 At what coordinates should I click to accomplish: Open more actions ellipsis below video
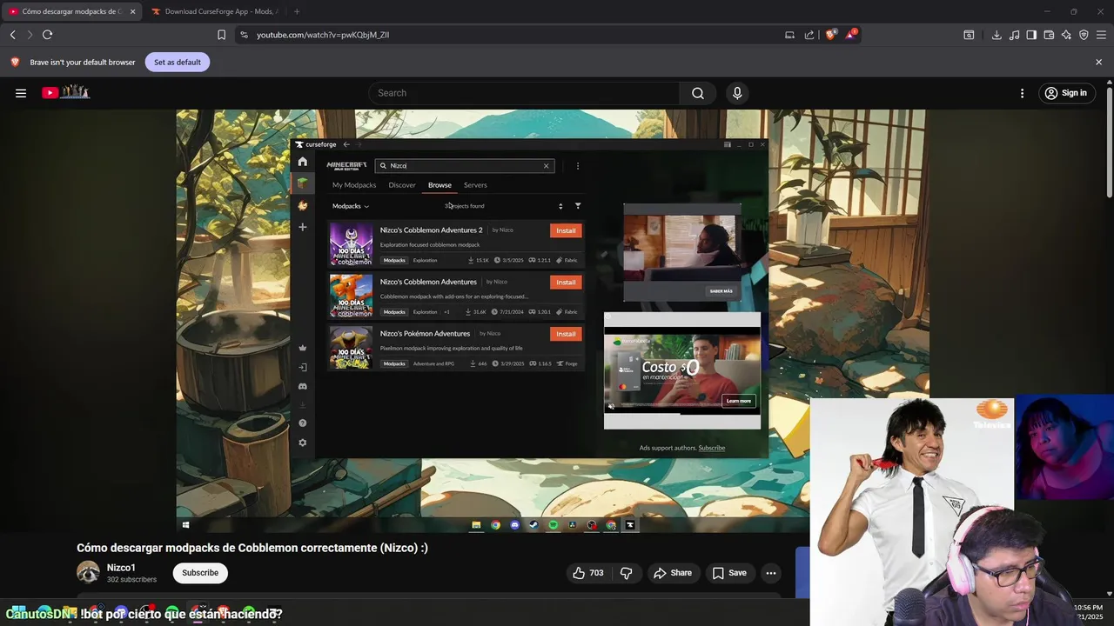770,573
